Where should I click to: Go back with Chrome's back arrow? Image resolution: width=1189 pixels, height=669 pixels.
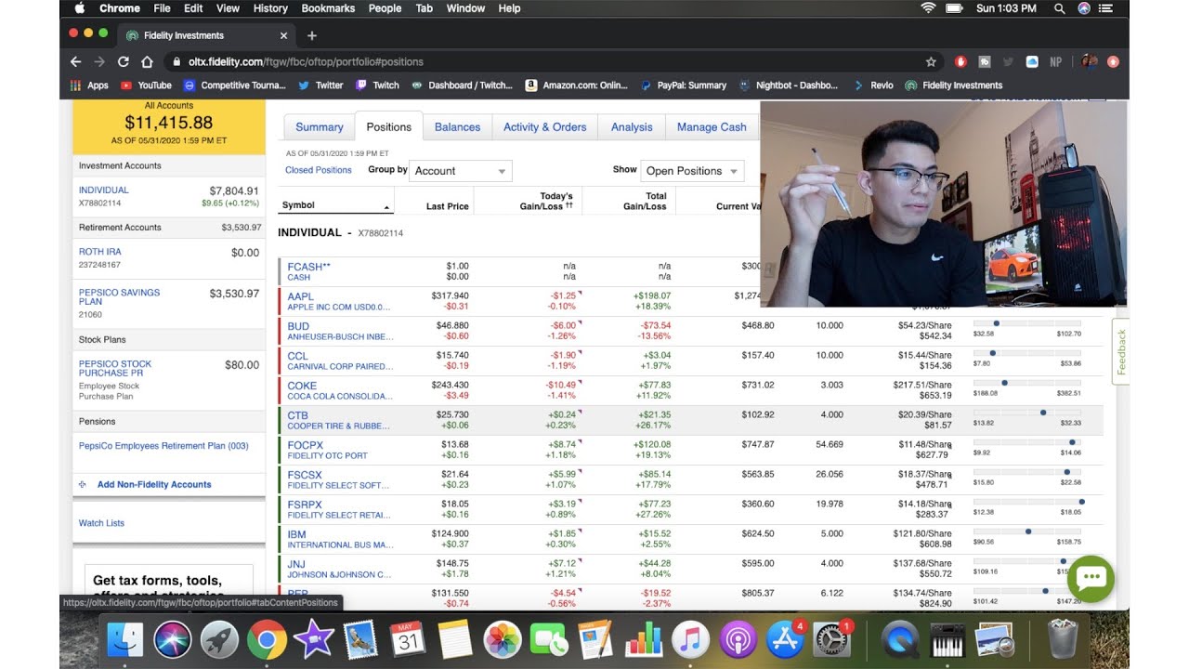[76, 61]
